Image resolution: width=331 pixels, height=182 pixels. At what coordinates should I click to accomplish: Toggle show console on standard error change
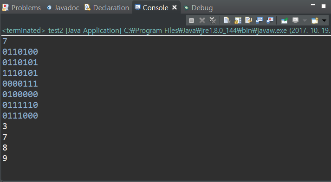pos(270,20)
